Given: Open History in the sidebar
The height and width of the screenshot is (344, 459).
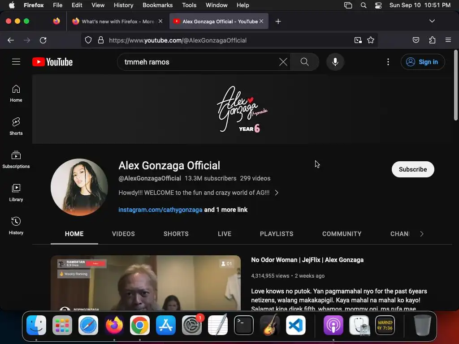Looking at the screenshot, I should click(16, 226).
